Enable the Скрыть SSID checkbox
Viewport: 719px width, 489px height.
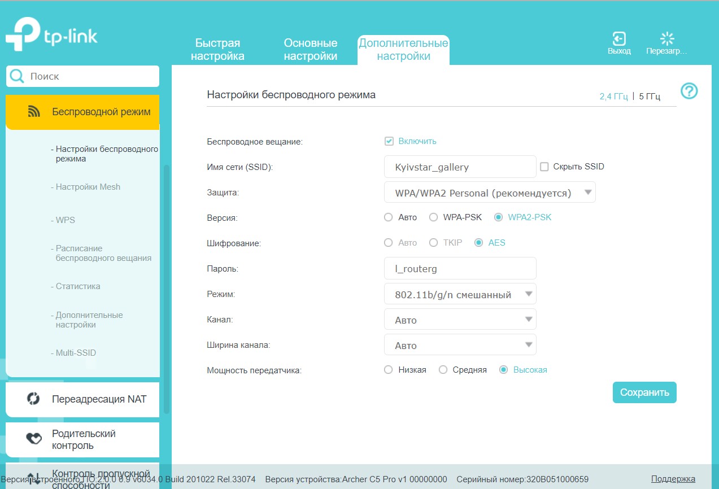[x=544, y=167]
